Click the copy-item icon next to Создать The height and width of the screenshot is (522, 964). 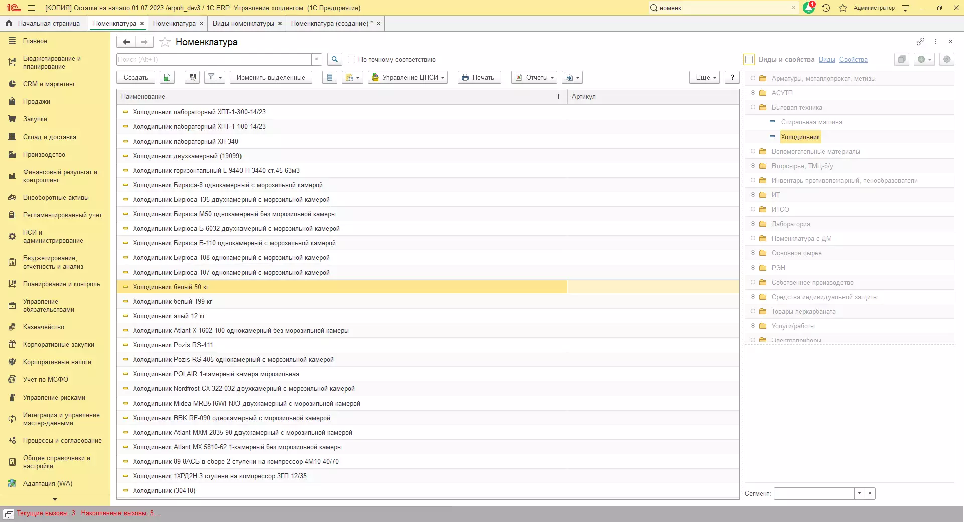pyautogui.click(x=167, y=77)
